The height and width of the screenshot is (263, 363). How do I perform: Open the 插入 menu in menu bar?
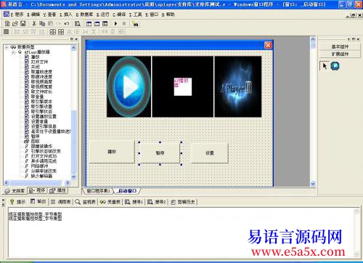coord(66,15)
